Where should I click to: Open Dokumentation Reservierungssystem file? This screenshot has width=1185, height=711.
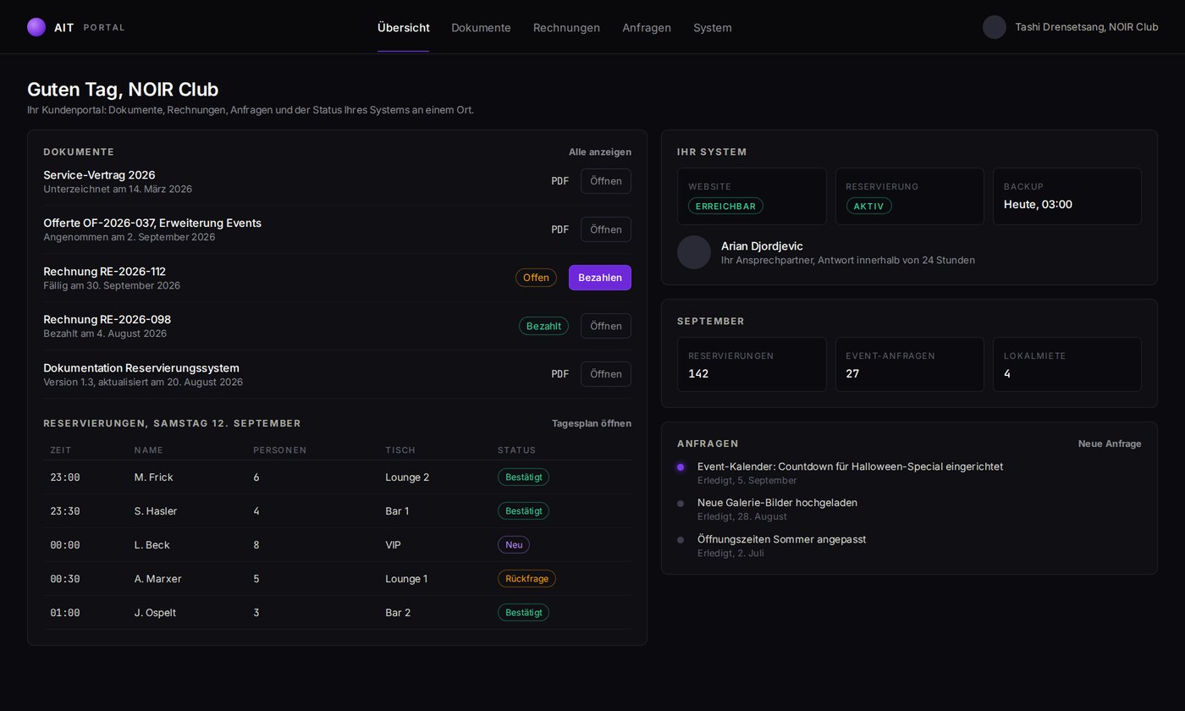click(606, 374)
